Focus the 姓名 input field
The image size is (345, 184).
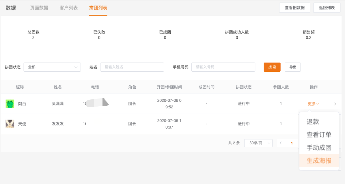(132, 67)
